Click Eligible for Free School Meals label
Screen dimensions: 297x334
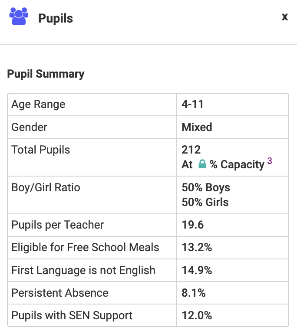85,248
